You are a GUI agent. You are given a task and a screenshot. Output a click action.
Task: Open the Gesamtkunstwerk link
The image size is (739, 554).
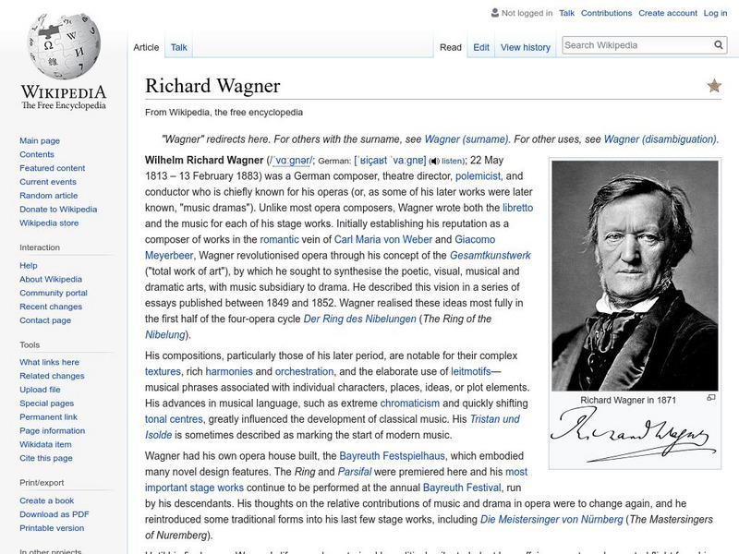(490, 256)
